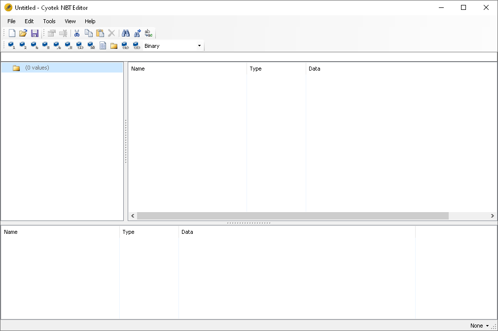This screenshot has height=331, width=498.
Task: Click the left arrow of horizontal scrollbar
Action: pos(133,216)
